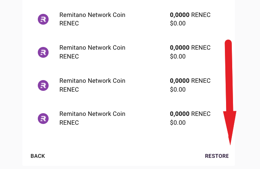Click the second row's purple RENEC coin icon

pos(43,52)
